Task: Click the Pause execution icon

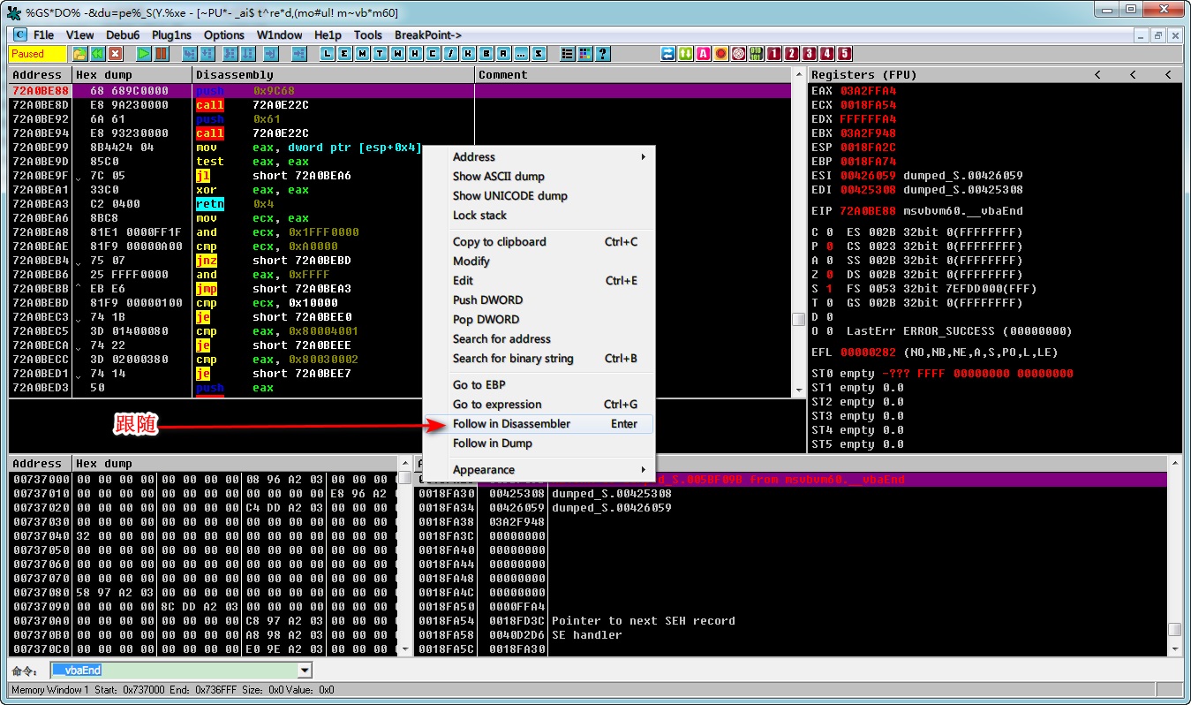Action: [x=161, y=54]
